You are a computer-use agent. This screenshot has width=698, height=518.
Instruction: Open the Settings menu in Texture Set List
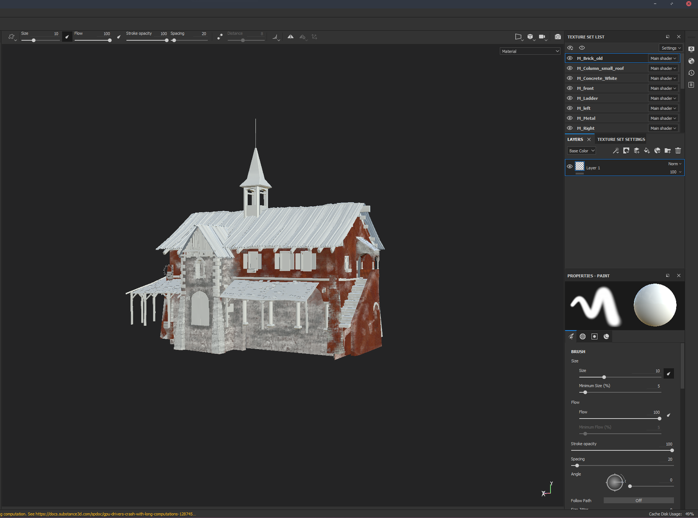coord(671,48)
